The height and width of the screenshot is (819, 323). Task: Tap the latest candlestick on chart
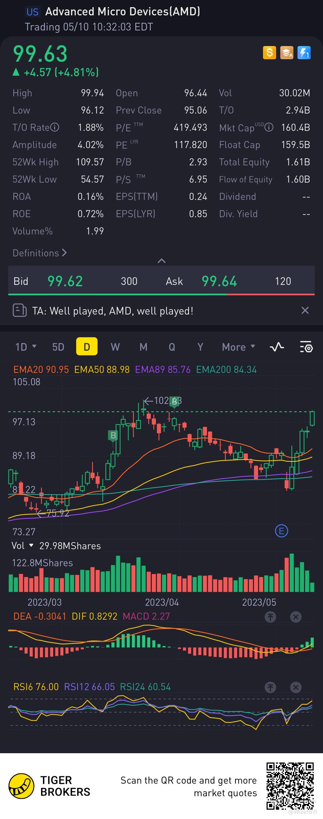click(312, 418)
